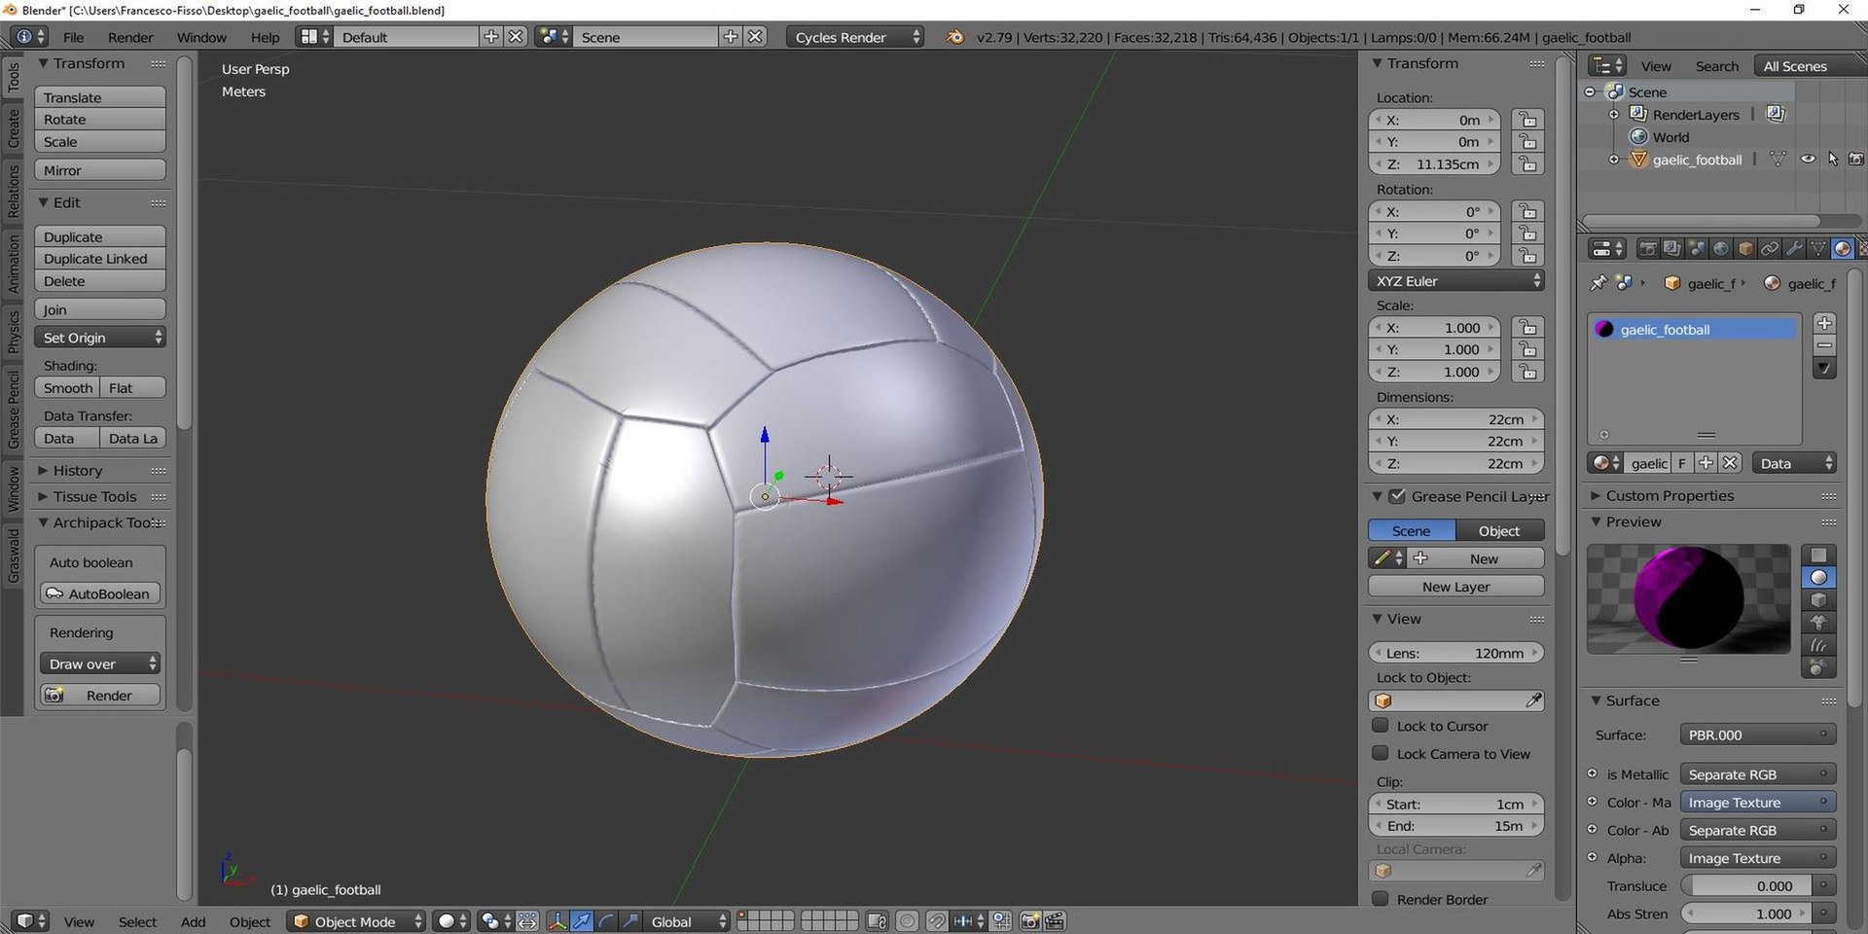Enable Render Border checkbox
Screen dimensions: 1868x934
pyautogui.click(x=1380, y=899)
